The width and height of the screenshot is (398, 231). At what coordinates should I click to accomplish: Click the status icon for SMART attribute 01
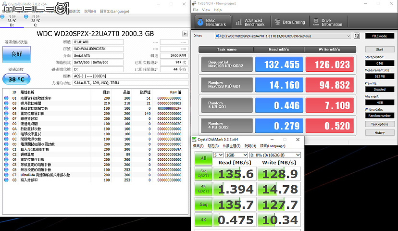(6, 98)
